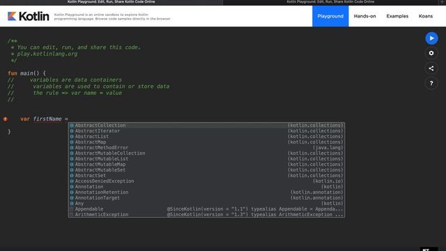Choose AbstractMutableSet suggestion
This screenshot has height=251, width=446.
206,170
